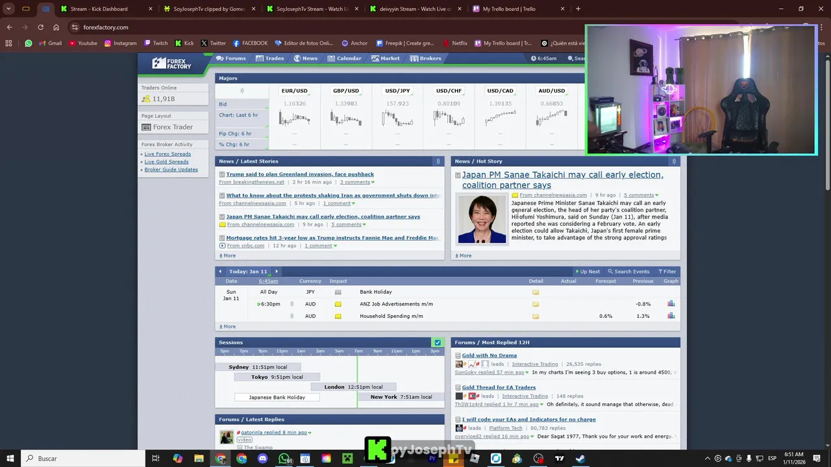
Task: Open the Gold with No Drama thread
Action: pos(490,355)
